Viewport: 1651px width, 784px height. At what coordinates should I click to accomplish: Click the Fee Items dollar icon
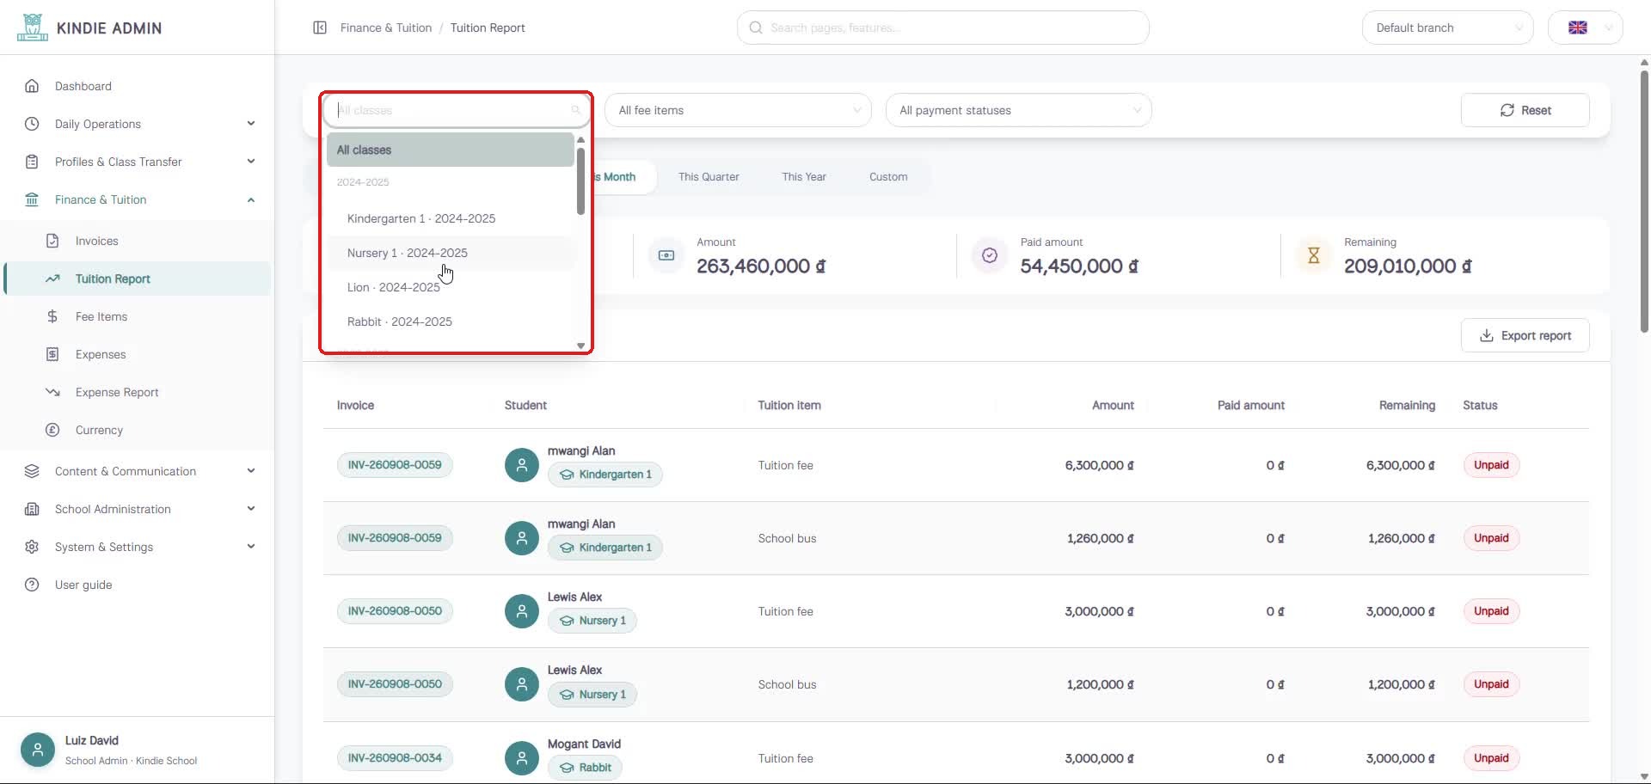click(x=52, y=316)
